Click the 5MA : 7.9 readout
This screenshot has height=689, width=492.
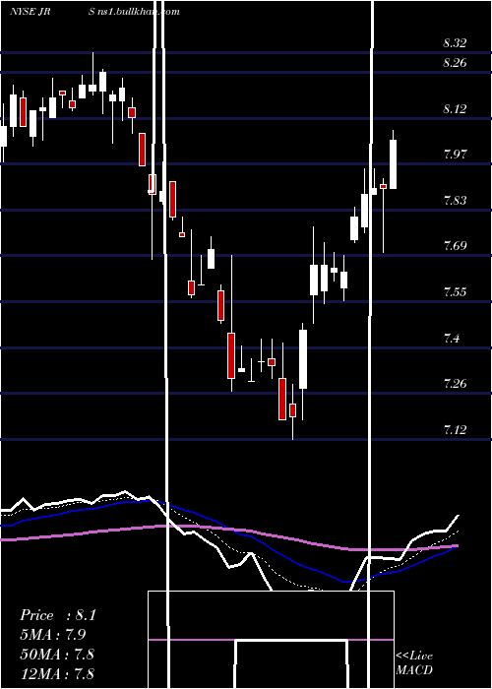point(53,635)
